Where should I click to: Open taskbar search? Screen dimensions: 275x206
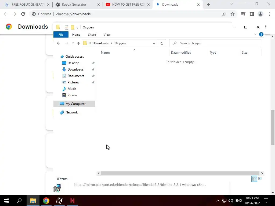coord(19,201)
